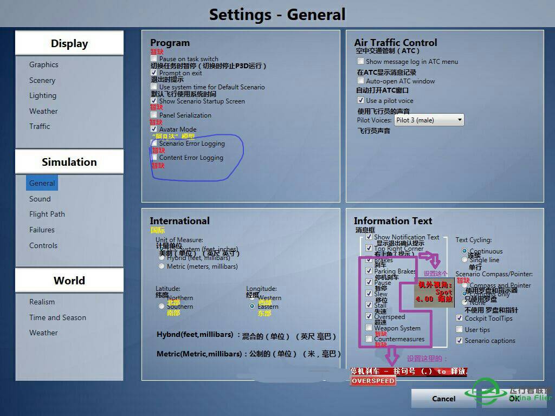Uncheck Prompt on exit option
This screenshot has height=416, width=555.
tap(154, 73)
